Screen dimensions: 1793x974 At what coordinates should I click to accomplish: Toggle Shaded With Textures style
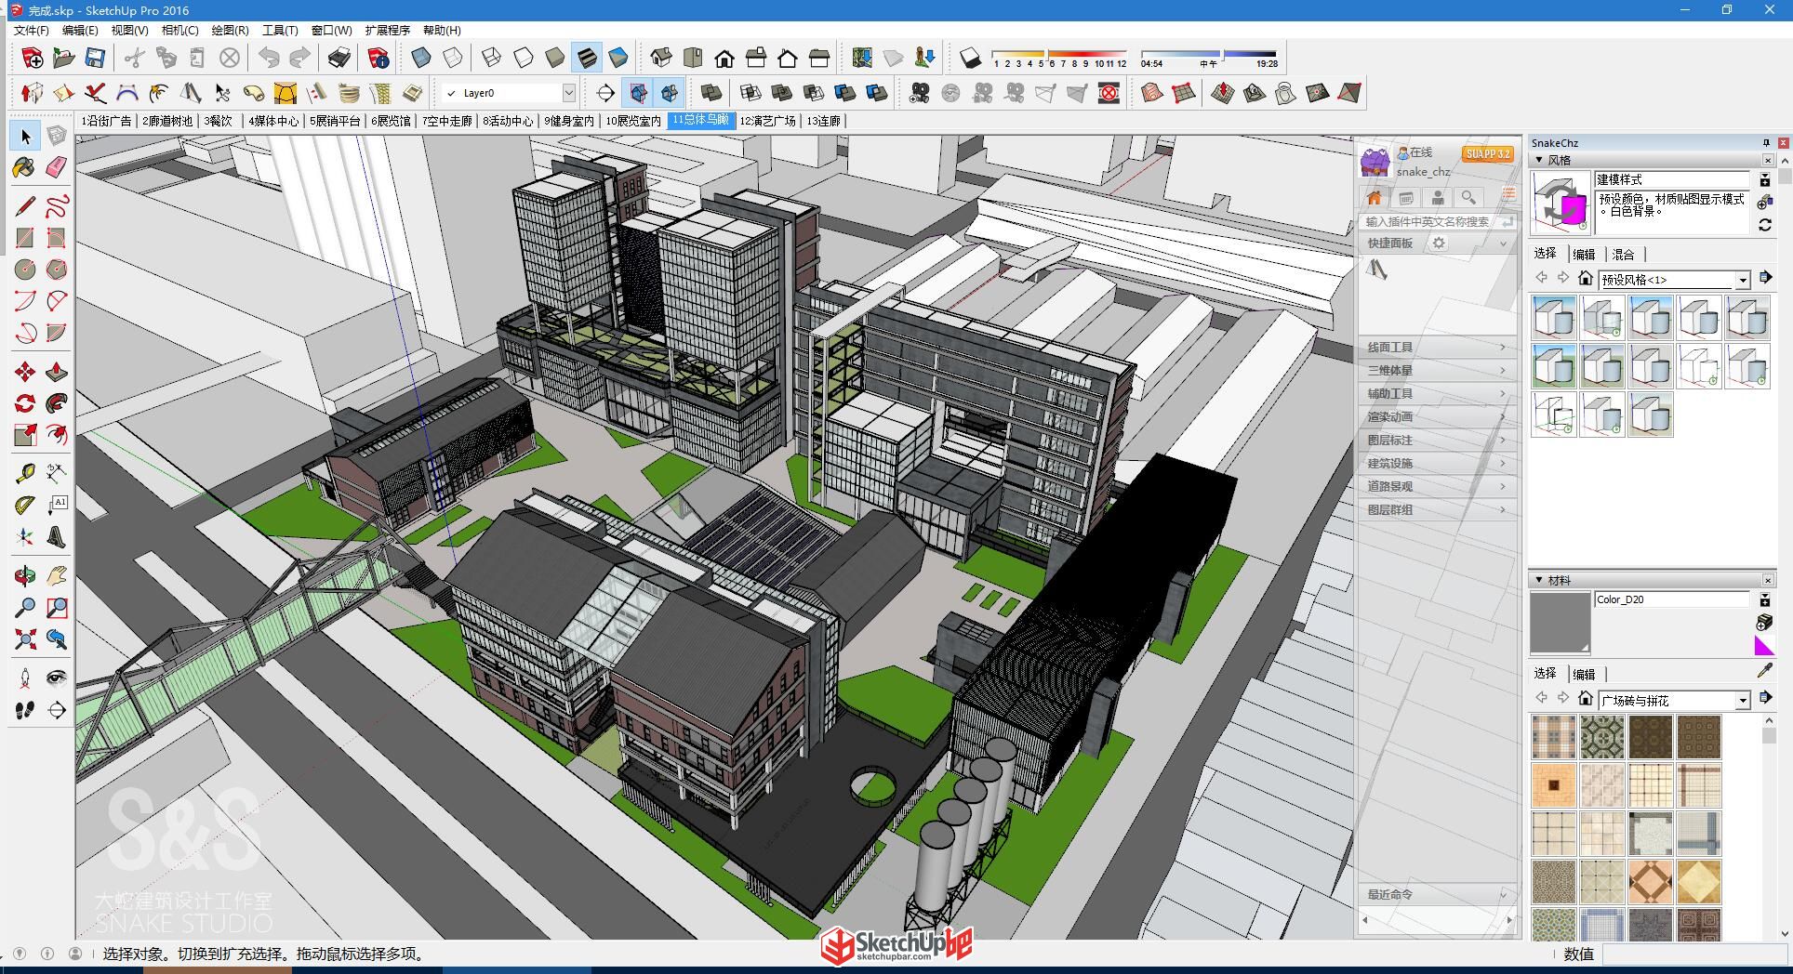[587, 59]
